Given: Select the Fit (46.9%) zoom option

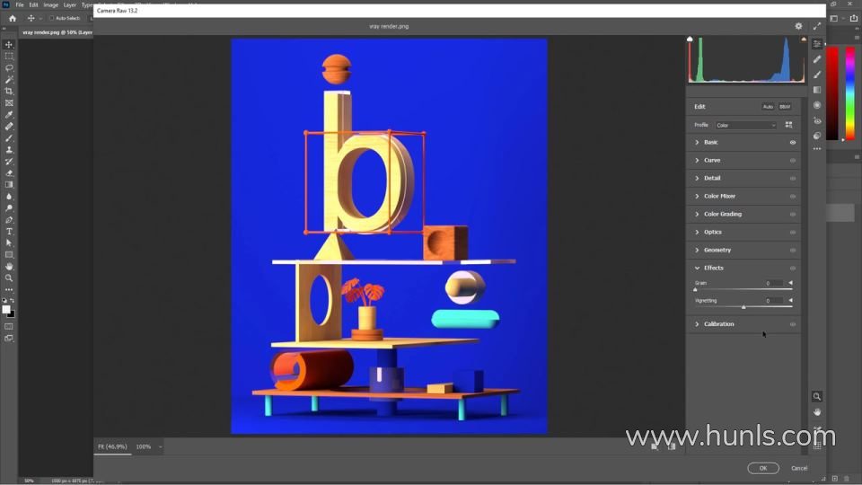Looking at the screenshot, I should (x=113, y=446).
